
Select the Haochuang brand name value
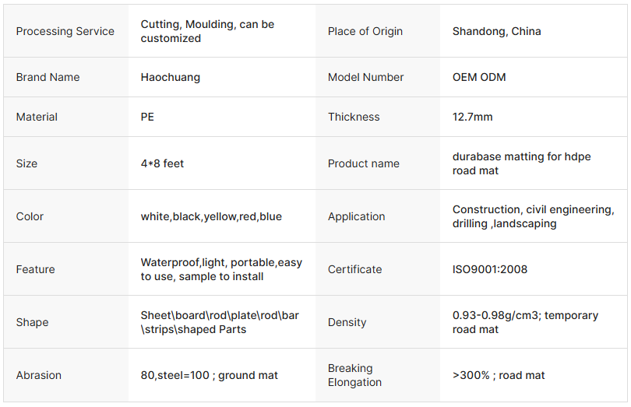(x=171, y=77)
